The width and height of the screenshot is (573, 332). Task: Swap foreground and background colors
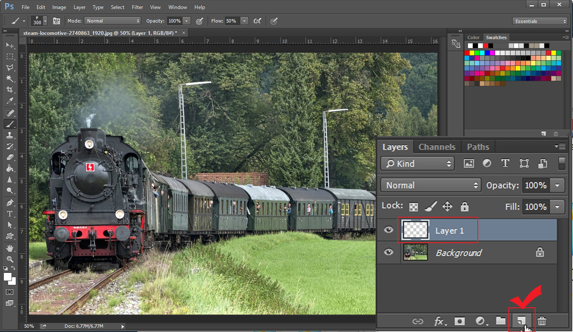click(x=13, y=269)
